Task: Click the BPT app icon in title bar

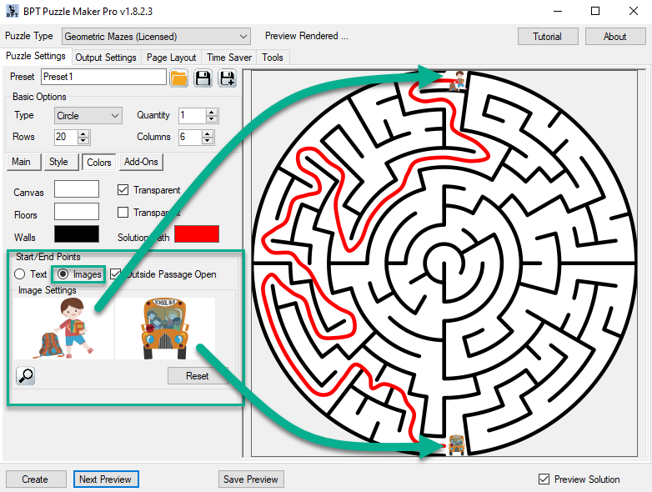Action: click(x=13, y=12)
